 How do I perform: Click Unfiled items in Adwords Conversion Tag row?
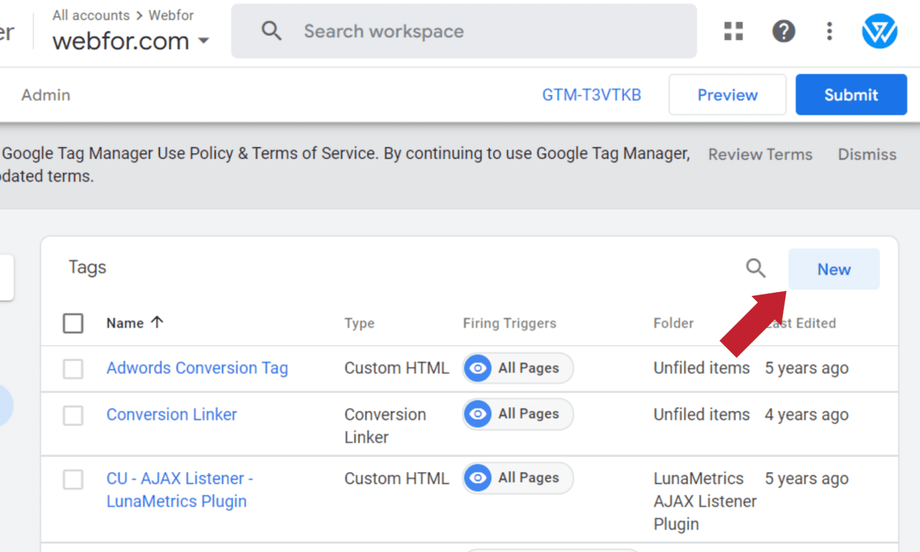[x=701, y=368]
